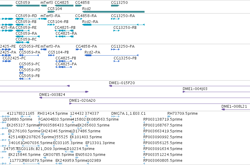This screenshot has width=250, height=165.
Task: Select the CG5059-PD protein label
Action: point(30,70)
